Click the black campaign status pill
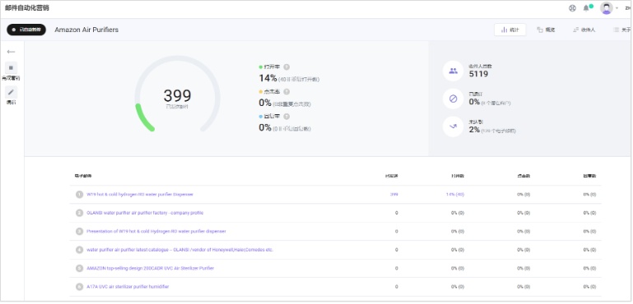 point(26,30)
